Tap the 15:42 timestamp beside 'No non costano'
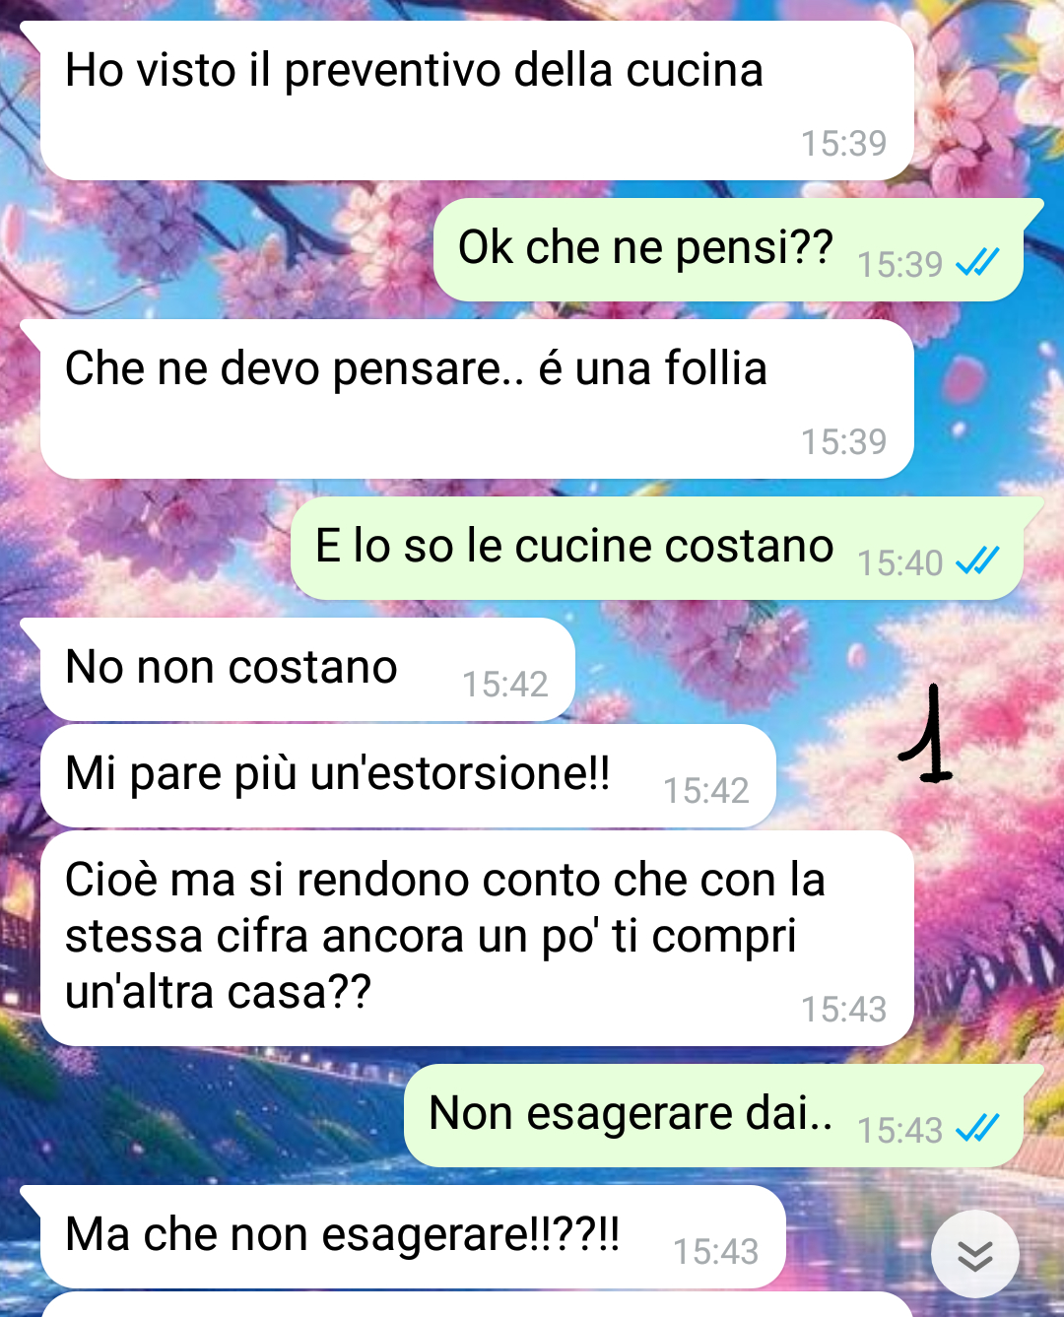Viewport: 1064px width, 1317px height. 504,684
